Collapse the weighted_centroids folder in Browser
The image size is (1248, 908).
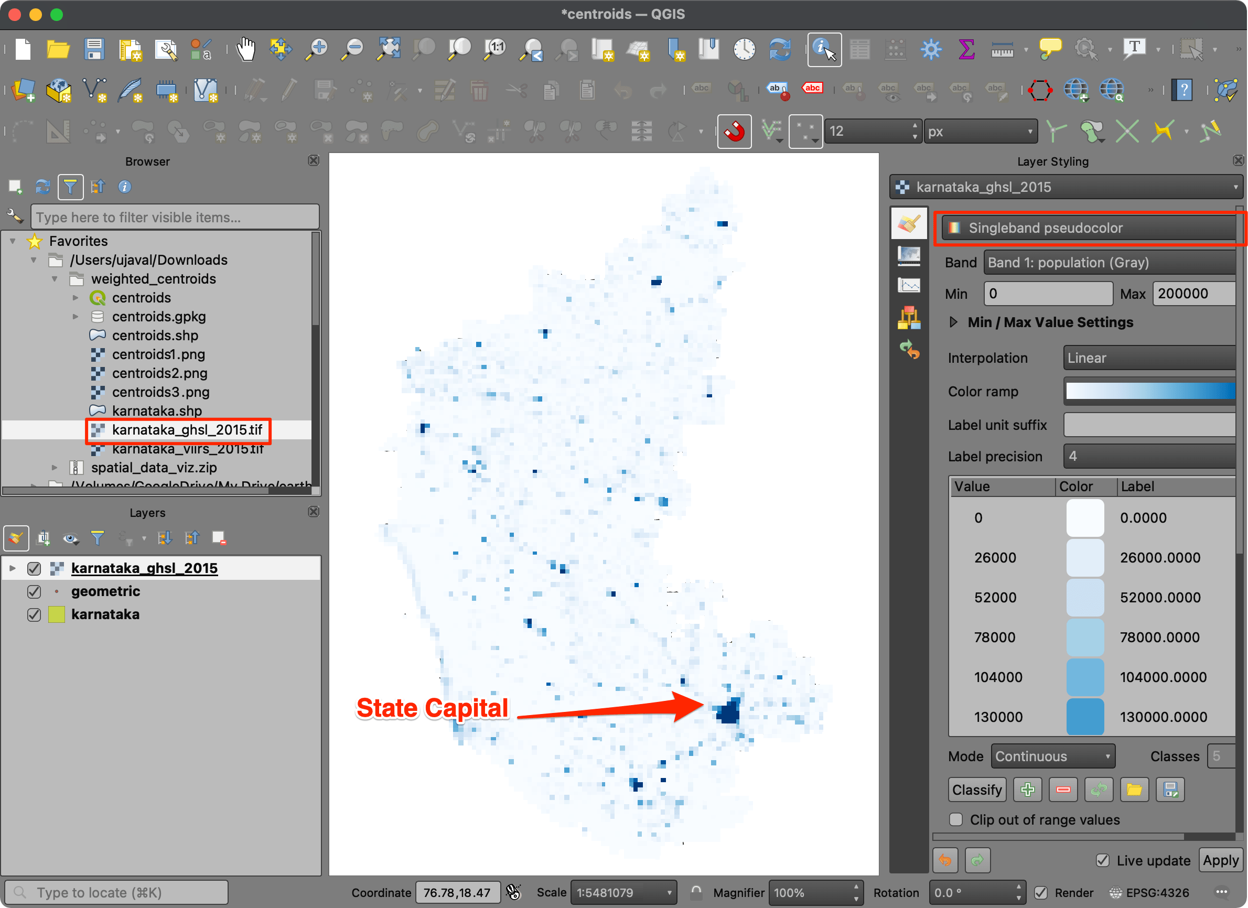point(55,279)
